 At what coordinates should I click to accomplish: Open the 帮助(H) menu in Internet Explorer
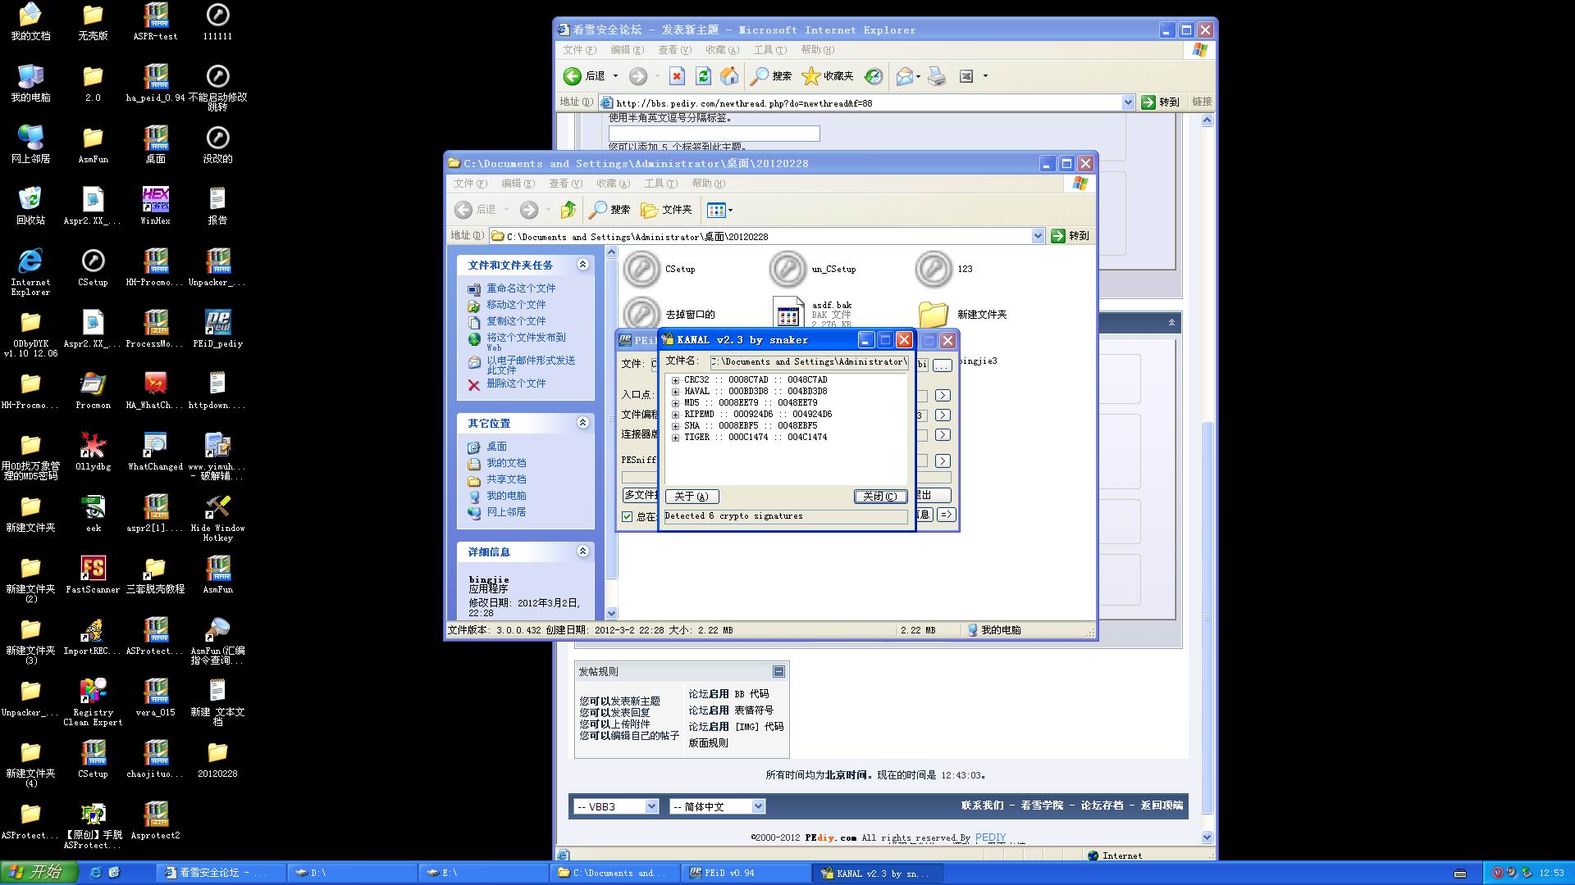817,50
